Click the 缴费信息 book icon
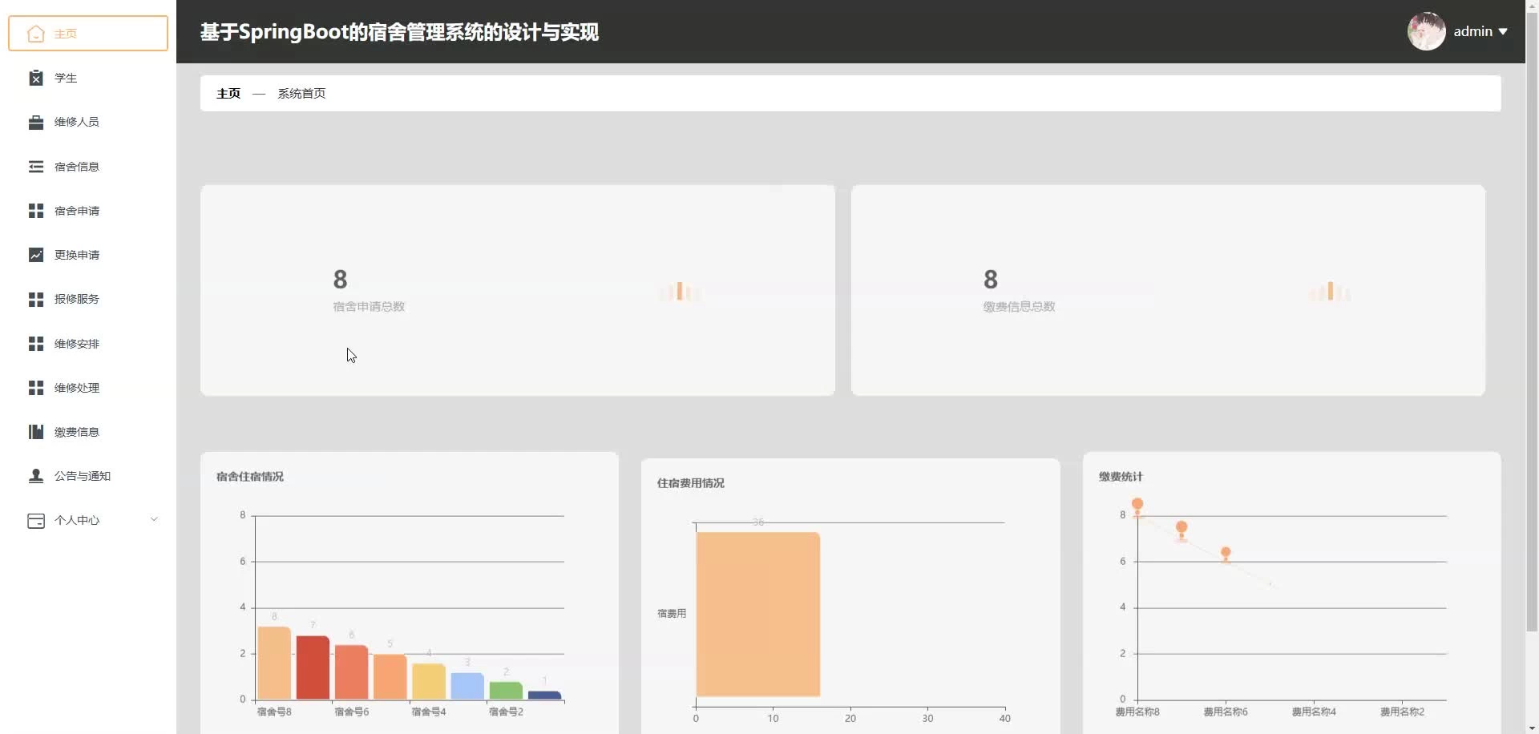 click(36, 432)
